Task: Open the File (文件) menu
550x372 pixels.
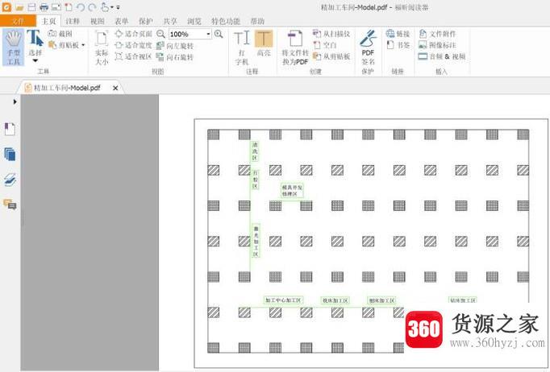Action: point(18,21)
